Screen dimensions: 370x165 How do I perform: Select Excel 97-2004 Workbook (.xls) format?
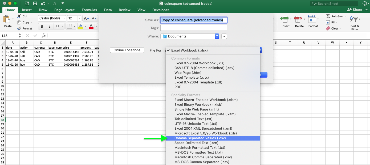[x=213, y=63]
